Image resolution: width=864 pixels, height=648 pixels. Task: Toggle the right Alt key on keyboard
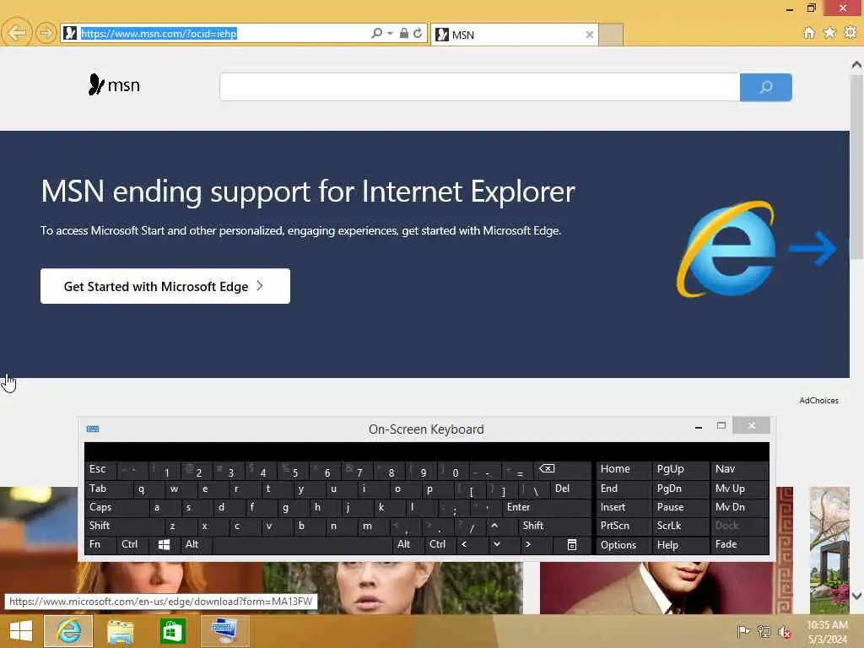pyautogui.click(x=408, y=545)
